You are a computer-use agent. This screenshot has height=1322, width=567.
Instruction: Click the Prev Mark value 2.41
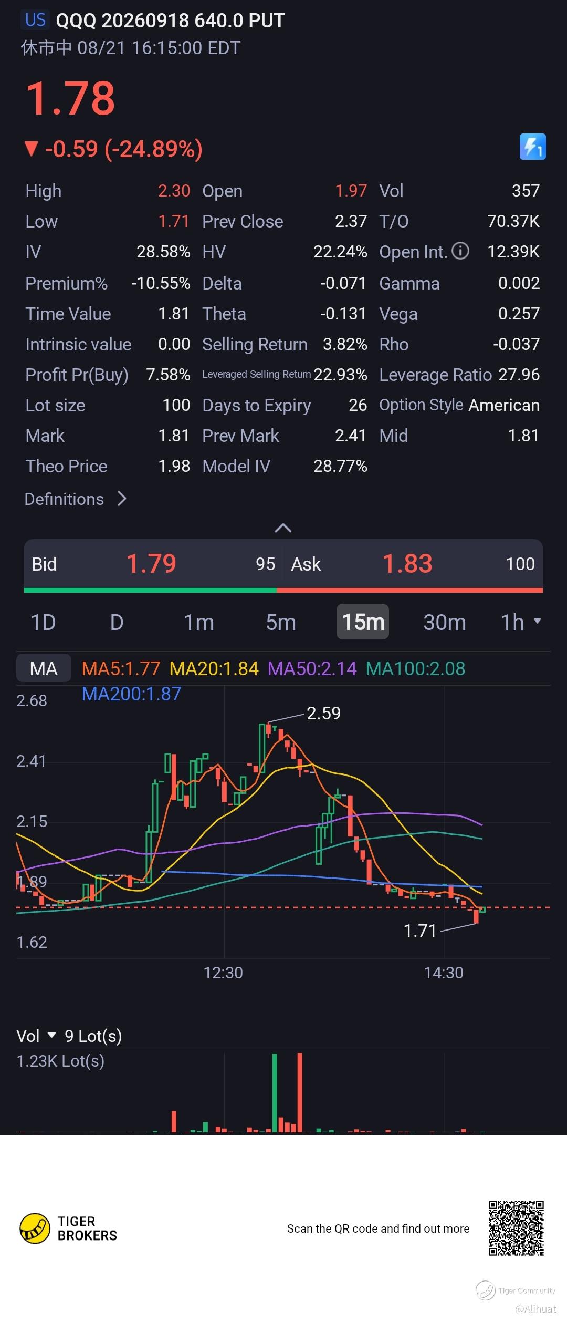click(351, 435)
